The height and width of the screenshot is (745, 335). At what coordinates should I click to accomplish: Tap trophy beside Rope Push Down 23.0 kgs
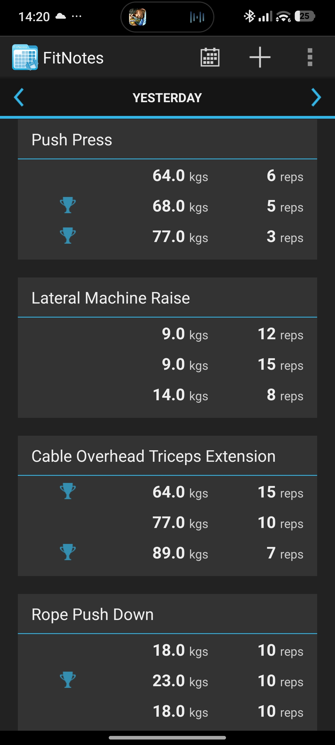[x=68, y=680]
